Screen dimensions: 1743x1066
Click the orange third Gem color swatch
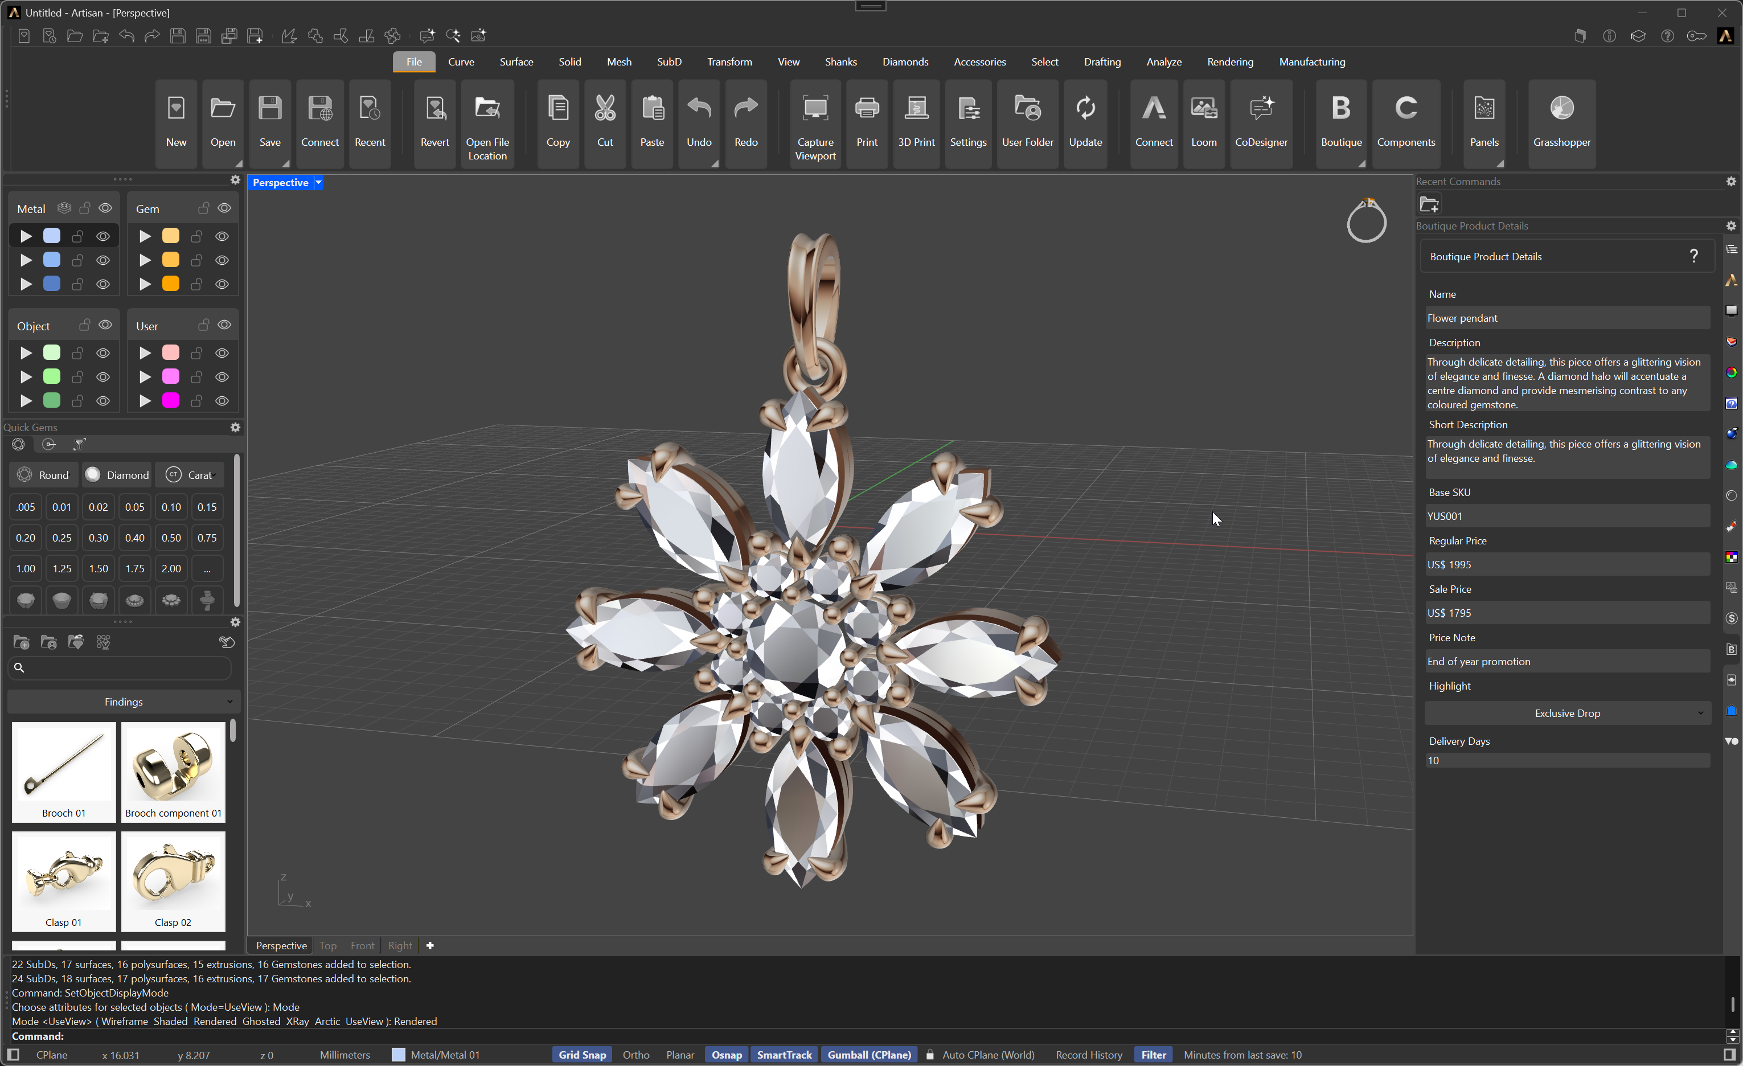pyautogui.click(x=170, y=284)
